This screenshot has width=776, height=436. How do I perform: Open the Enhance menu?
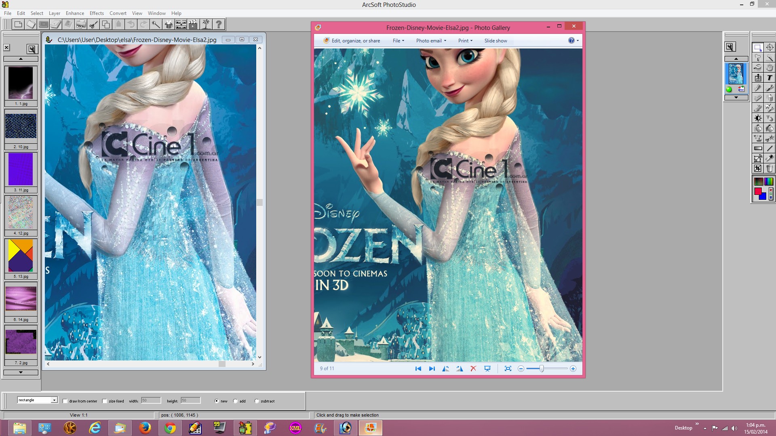tap(75, 13)
